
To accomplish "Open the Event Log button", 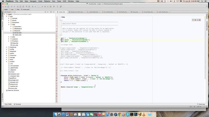I will (201, 104).
